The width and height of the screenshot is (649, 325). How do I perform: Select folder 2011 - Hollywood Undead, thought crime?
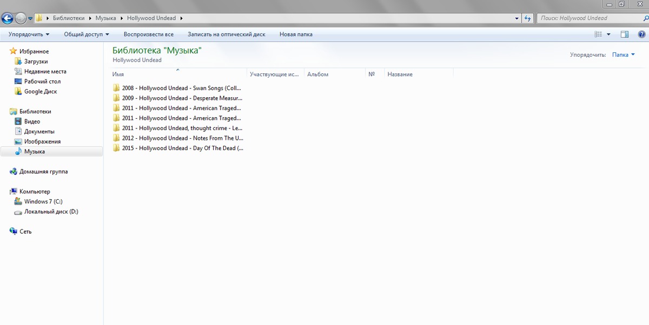[x=178, y=128]
